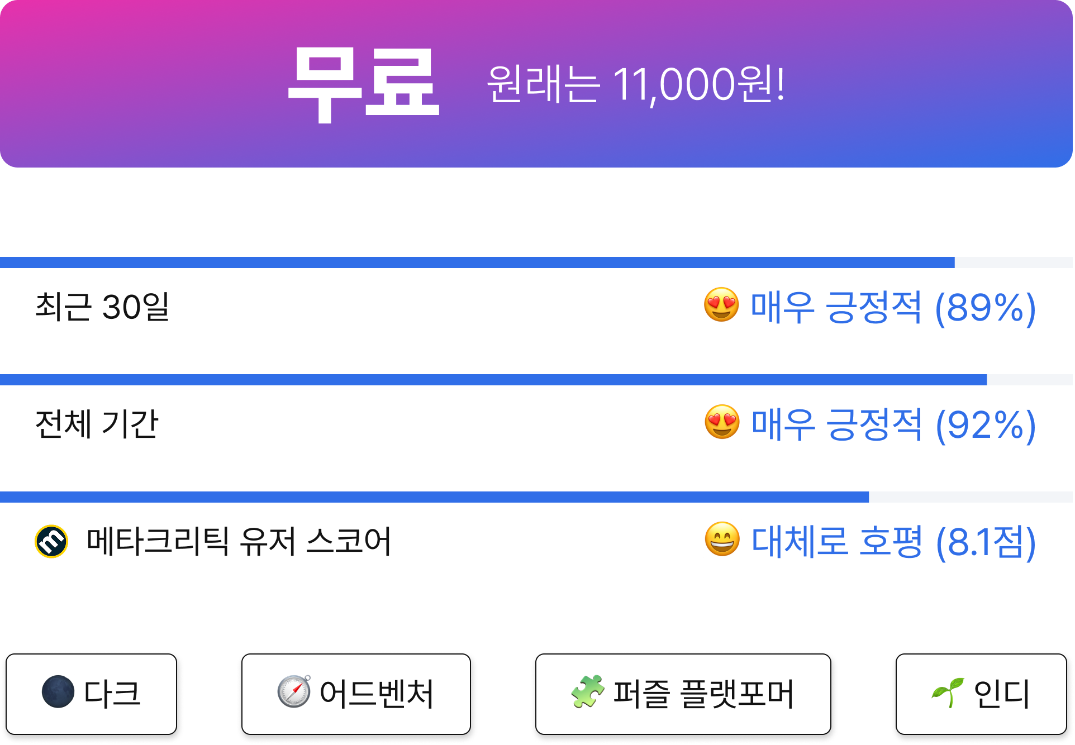
Task: Click the 메타크리틱 유저 스코어 label
Action: [239, 541]
